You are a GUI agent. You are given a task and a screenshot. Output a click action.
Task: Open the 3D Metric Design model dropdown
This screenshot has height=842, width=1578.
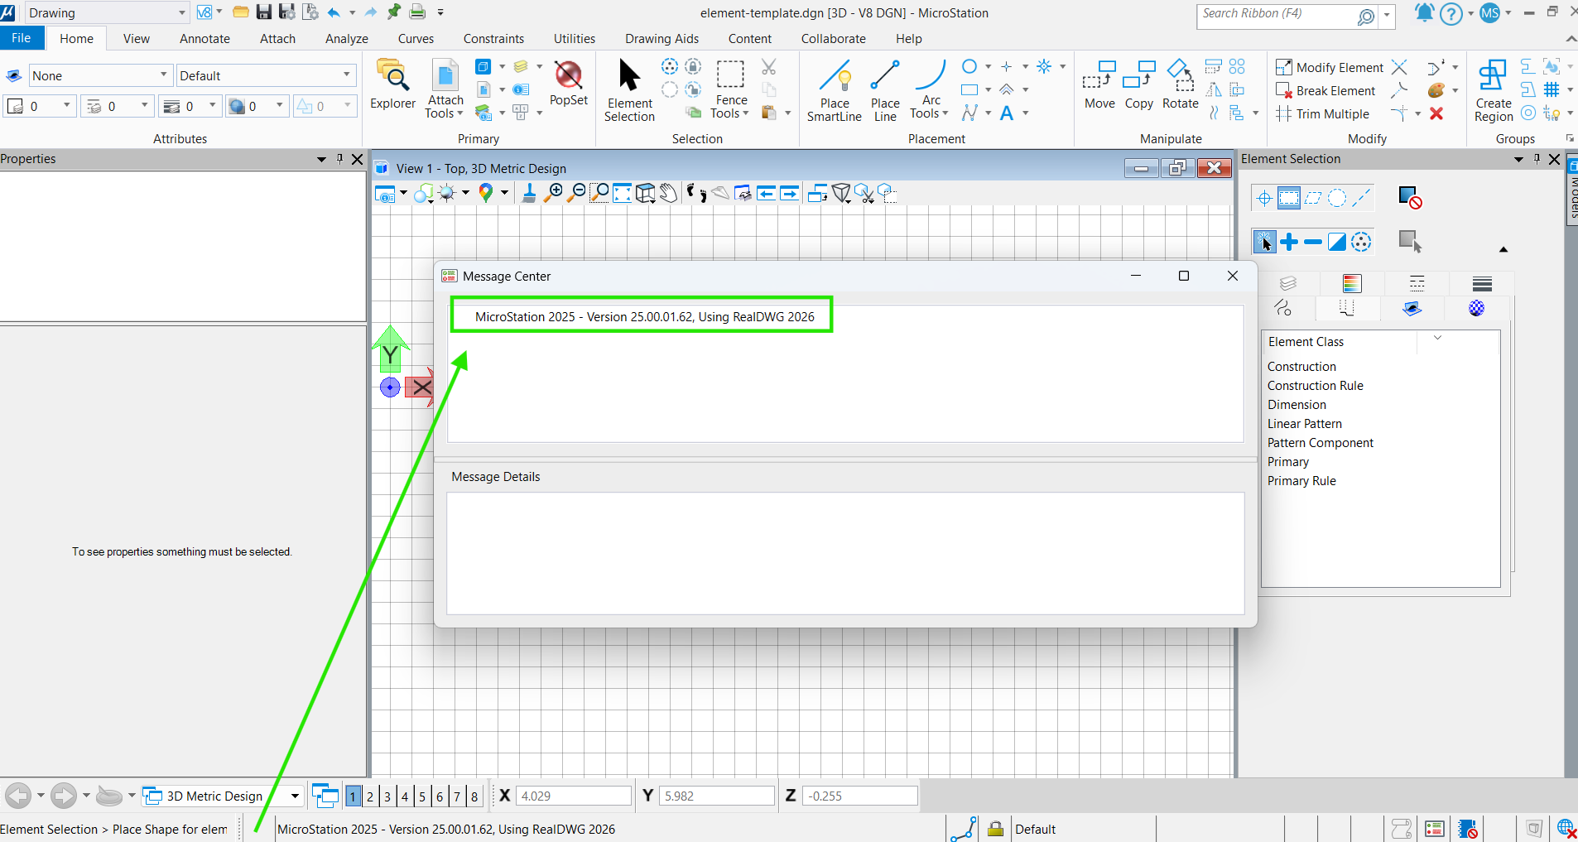pyautogui.click(x=295, y=796)
